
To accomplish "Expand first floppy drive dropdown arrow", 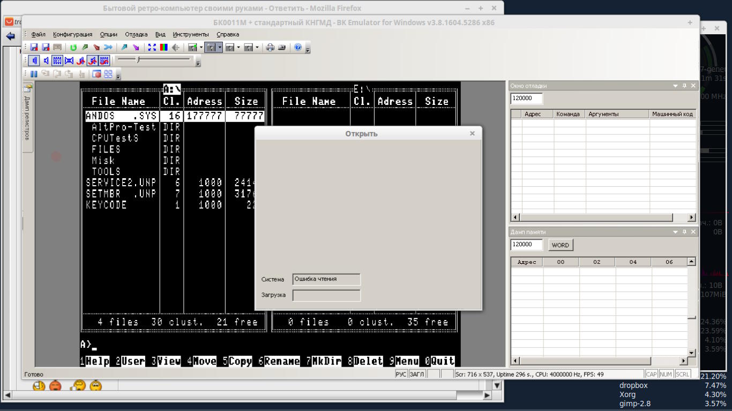I will point(201,48).
